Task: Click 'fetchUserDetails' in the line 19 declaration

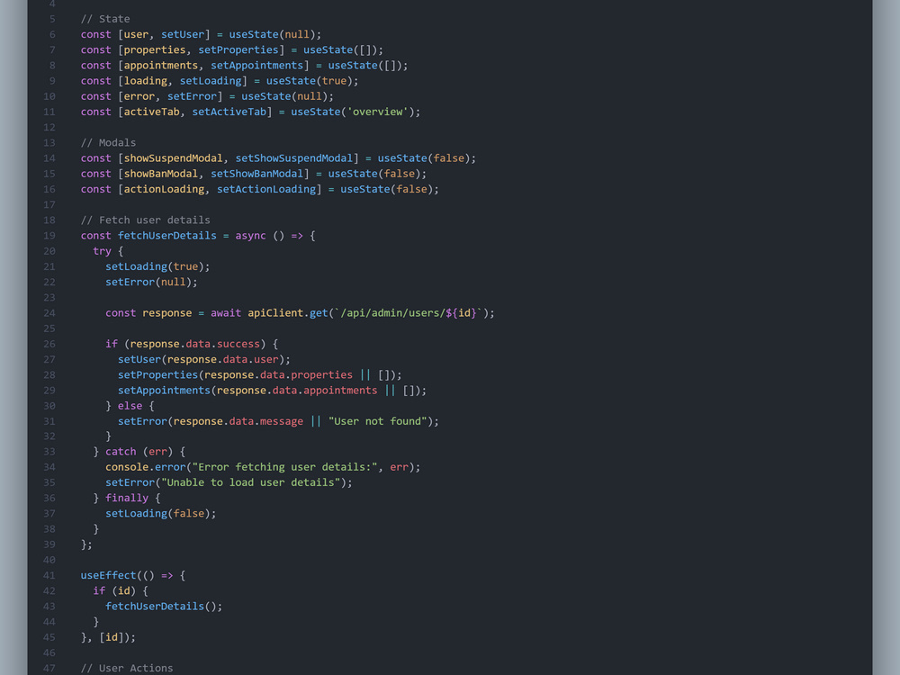Action: click(x=167, y=236)
